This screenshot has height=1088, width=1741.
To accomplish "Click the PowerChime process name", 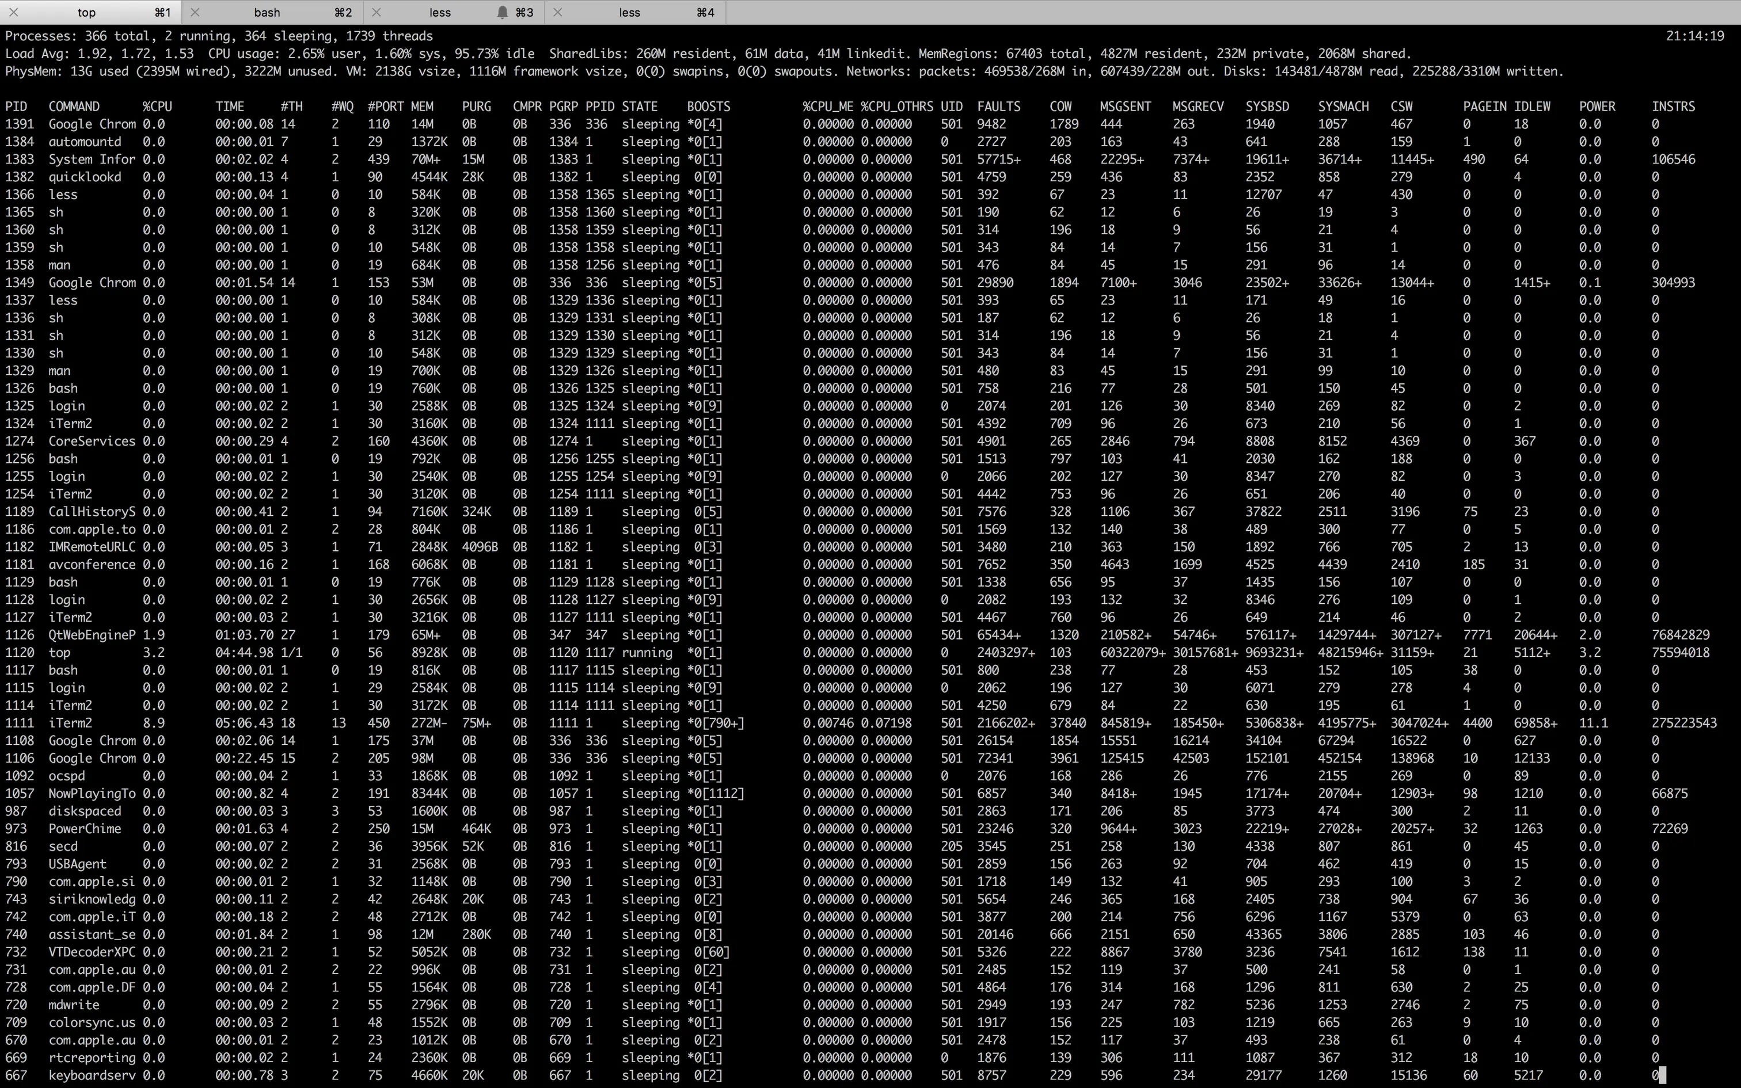I will click(x=84, y=828).
